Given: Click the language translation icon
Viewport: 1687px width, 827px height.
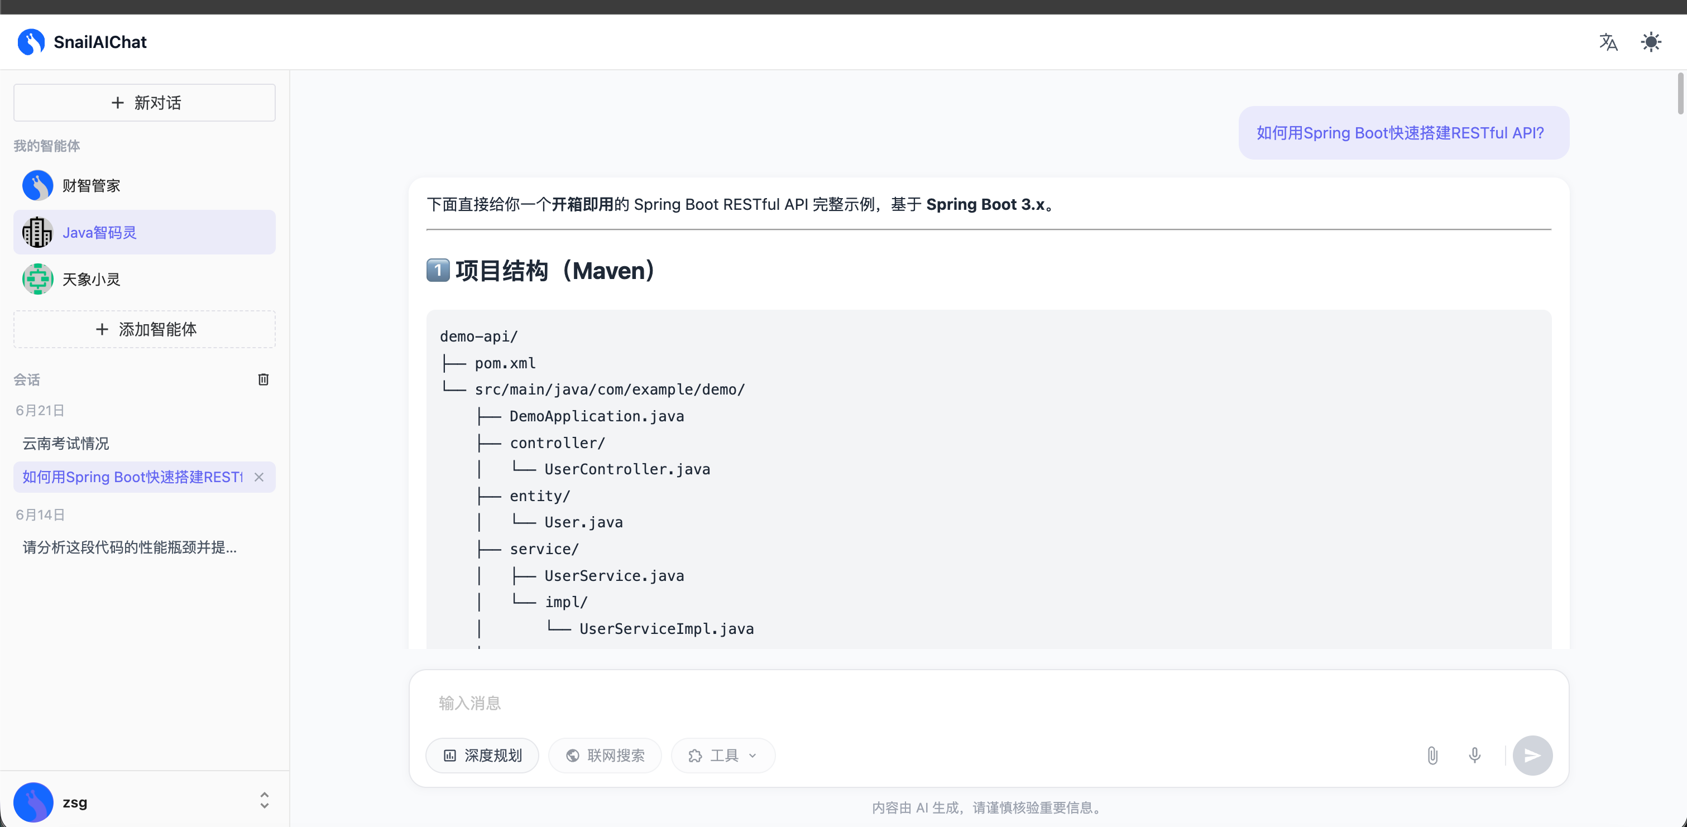Looking at the screenshot, I should (1608, 42).
